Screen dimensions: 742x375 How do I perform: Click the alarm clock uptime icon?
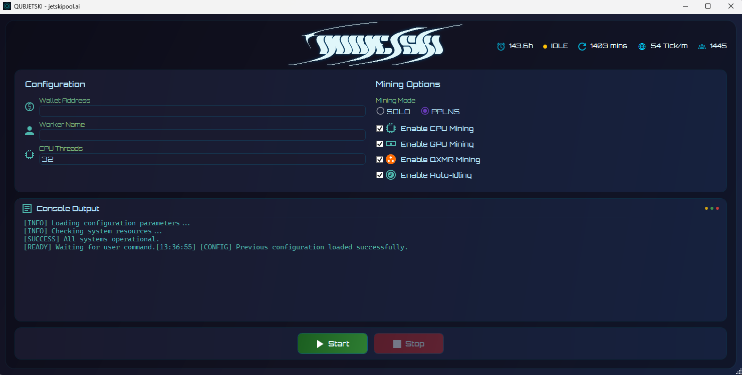tap(501, 47)
